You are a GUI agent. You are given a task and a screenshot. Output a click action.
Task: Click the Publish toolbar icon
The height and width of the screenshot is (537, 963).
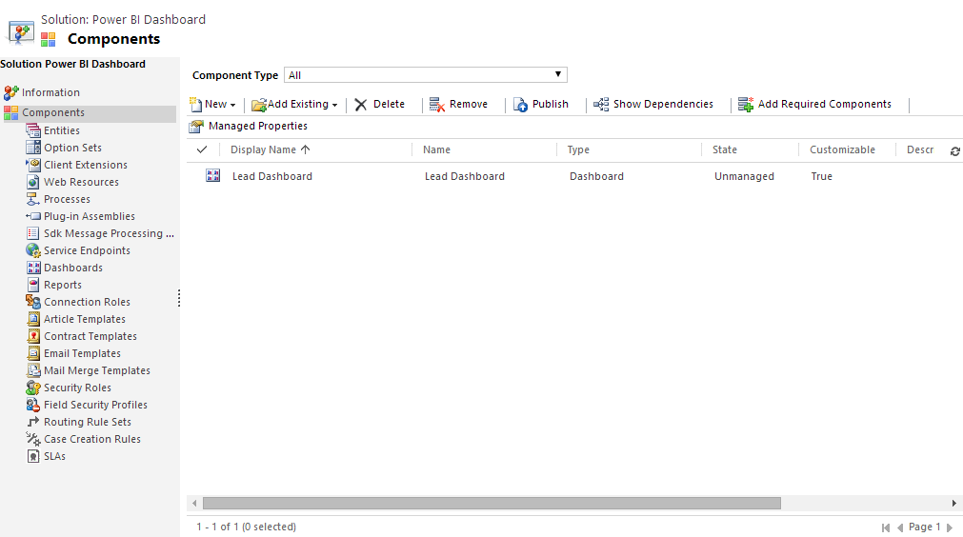tap(521, 105)
